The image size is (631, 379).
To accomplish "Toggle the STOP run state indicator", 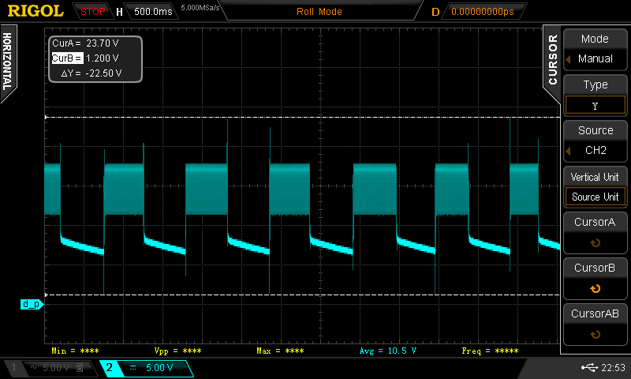I will point(93,12).
